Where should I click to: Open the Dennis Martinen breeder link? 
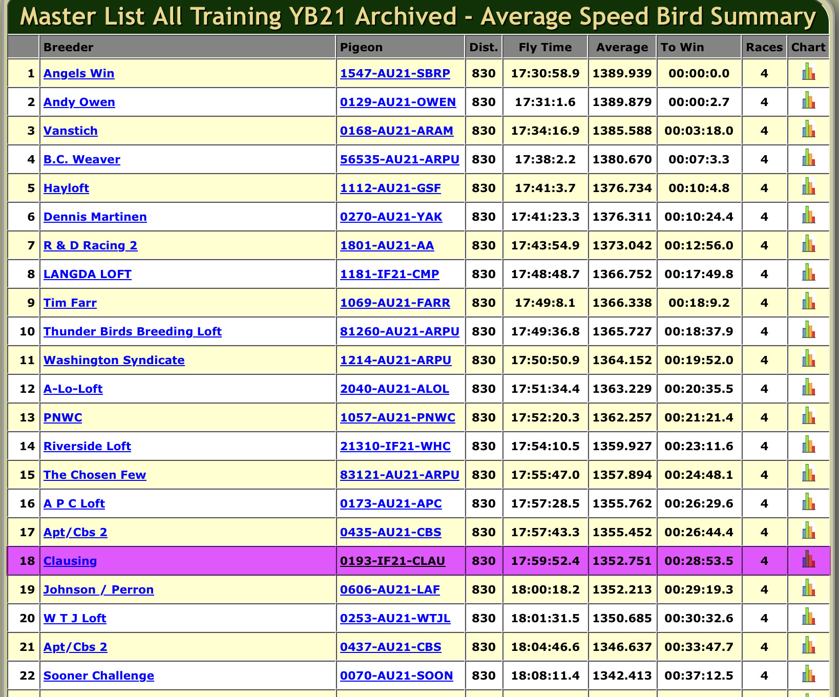point(95,217)
